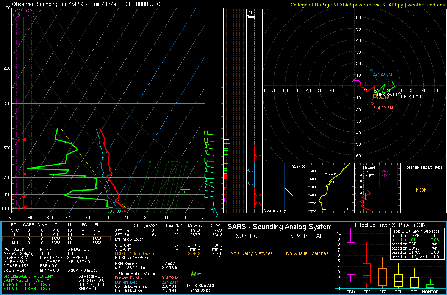
Task: Select the yellow NONE hazard type
Action: 423,190
